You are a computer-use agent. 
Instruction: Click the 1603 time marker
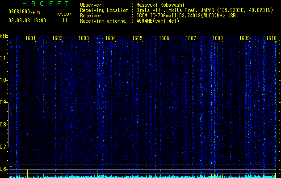84,38
